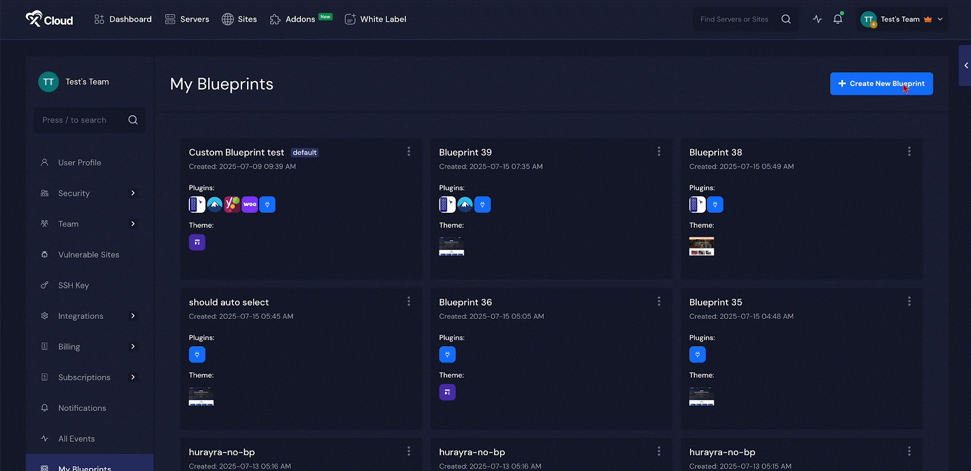Open the three-dot menu for should auto select
Image resolution: width=971 pixels, height=471 pixels.
click(409, 301)
